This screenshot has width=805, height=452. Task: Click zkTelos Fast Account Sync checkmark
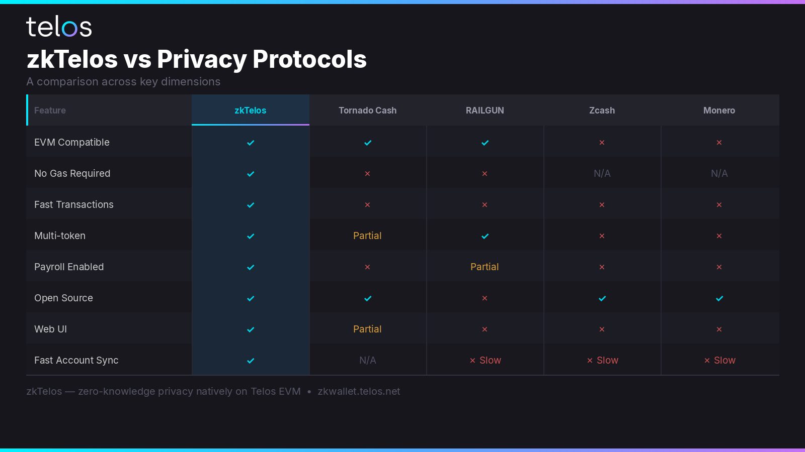(251, 361)
